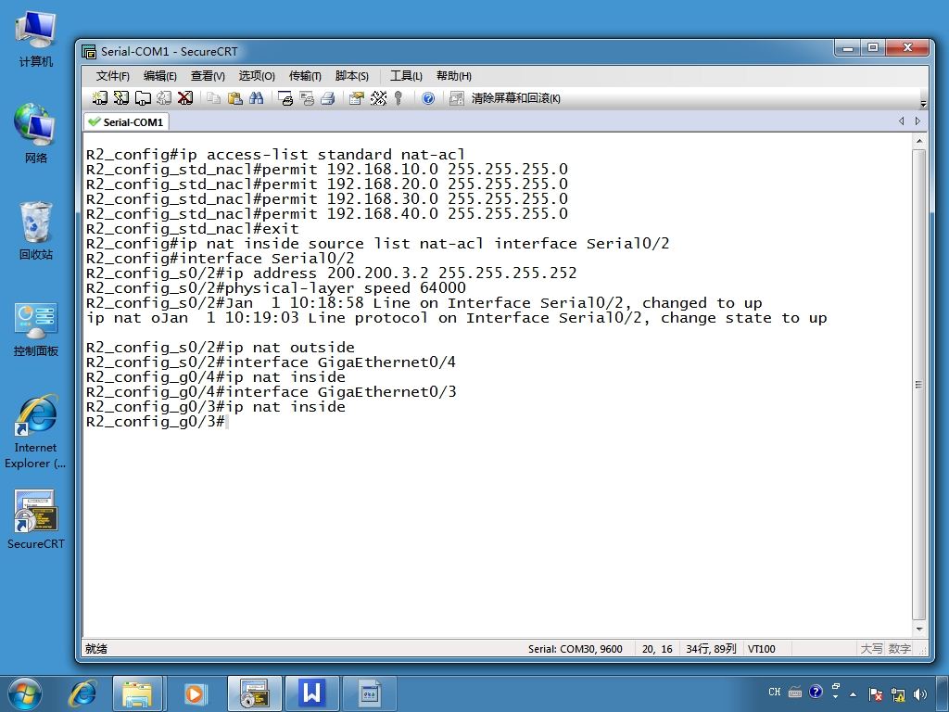Click the CH input language indicator
949x712 pixels.
(x=774, y=692)
